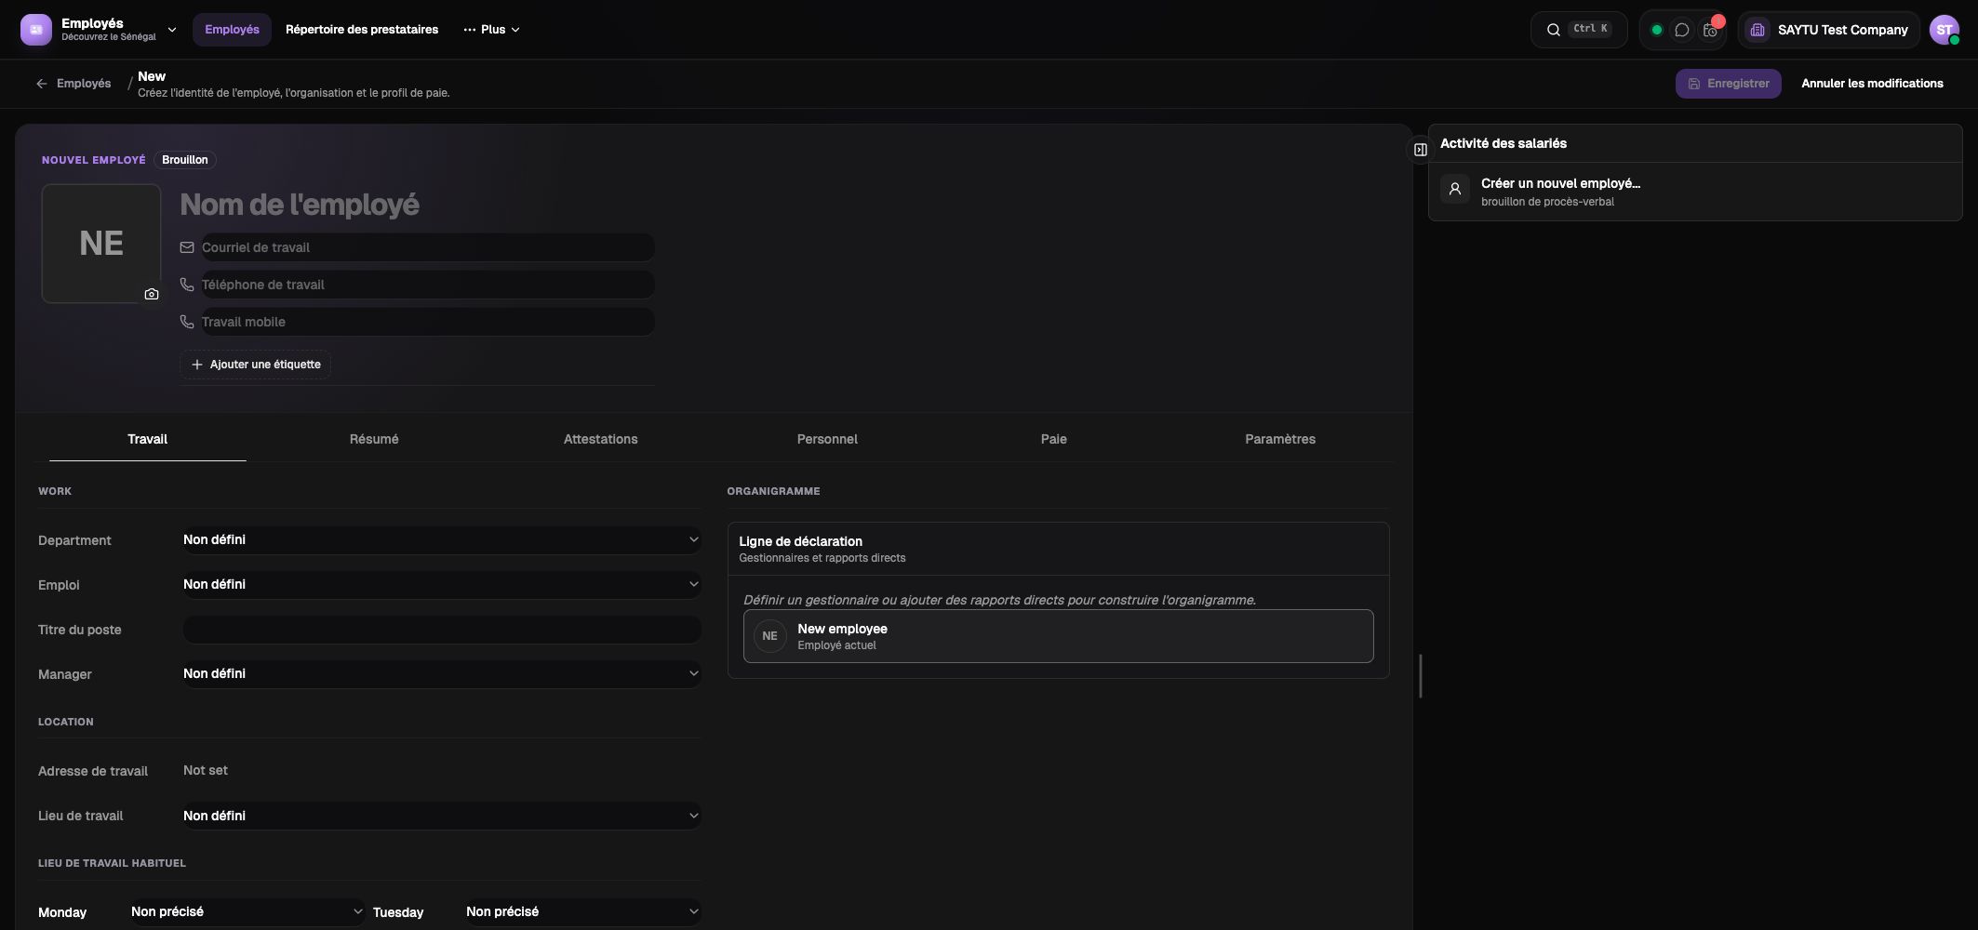
Task: Open the Monday work location dropdown
Action: pyautogui.click(x=247, y=912)
